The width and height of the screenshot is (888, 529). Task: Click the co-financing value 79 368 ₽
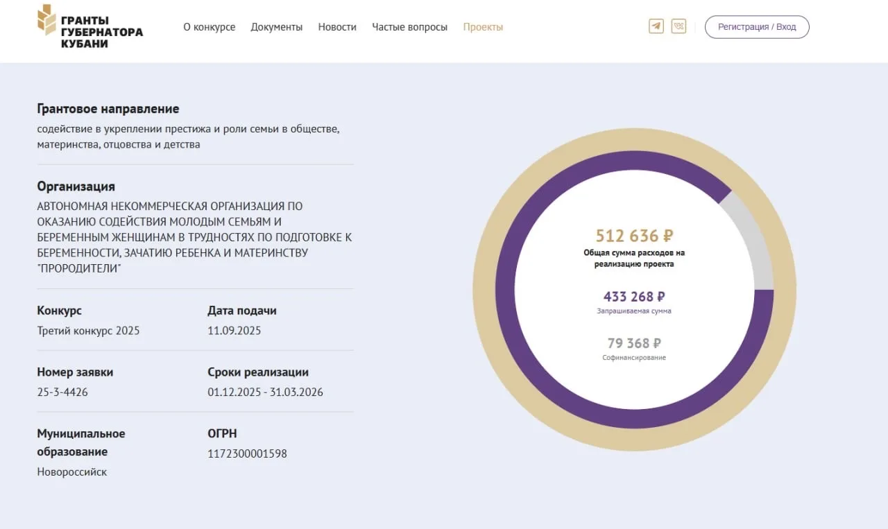[634, 343]
